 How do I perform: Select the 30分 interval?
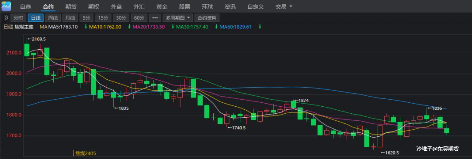[x=121, y=18]
